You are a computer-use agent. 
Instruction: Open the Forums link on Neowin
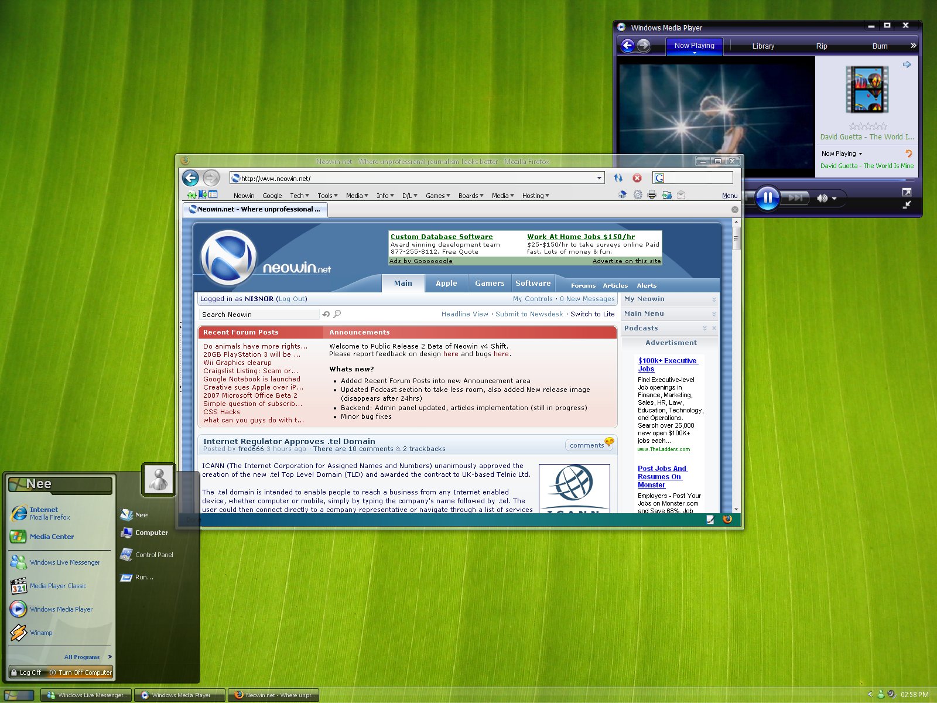[x=583, y=285]
